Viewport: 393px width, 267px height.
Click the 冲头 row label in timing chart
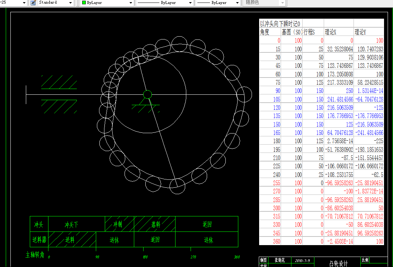tap(39, 224)
